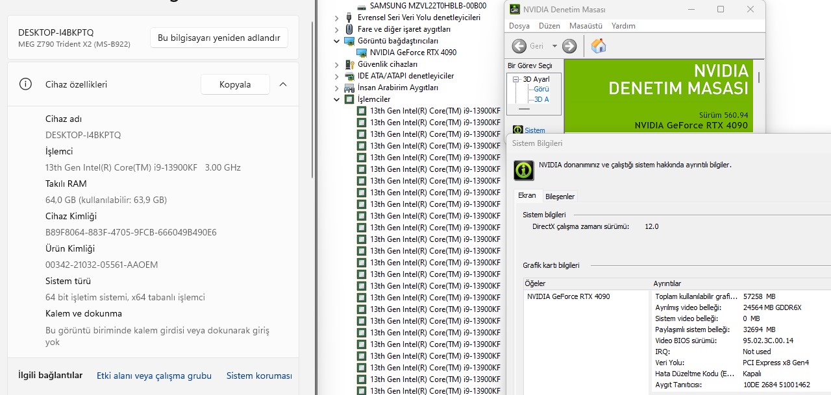This screenshot has width=831, height=395.
Task: Open the Dosya menu
Action: (519, 26)
